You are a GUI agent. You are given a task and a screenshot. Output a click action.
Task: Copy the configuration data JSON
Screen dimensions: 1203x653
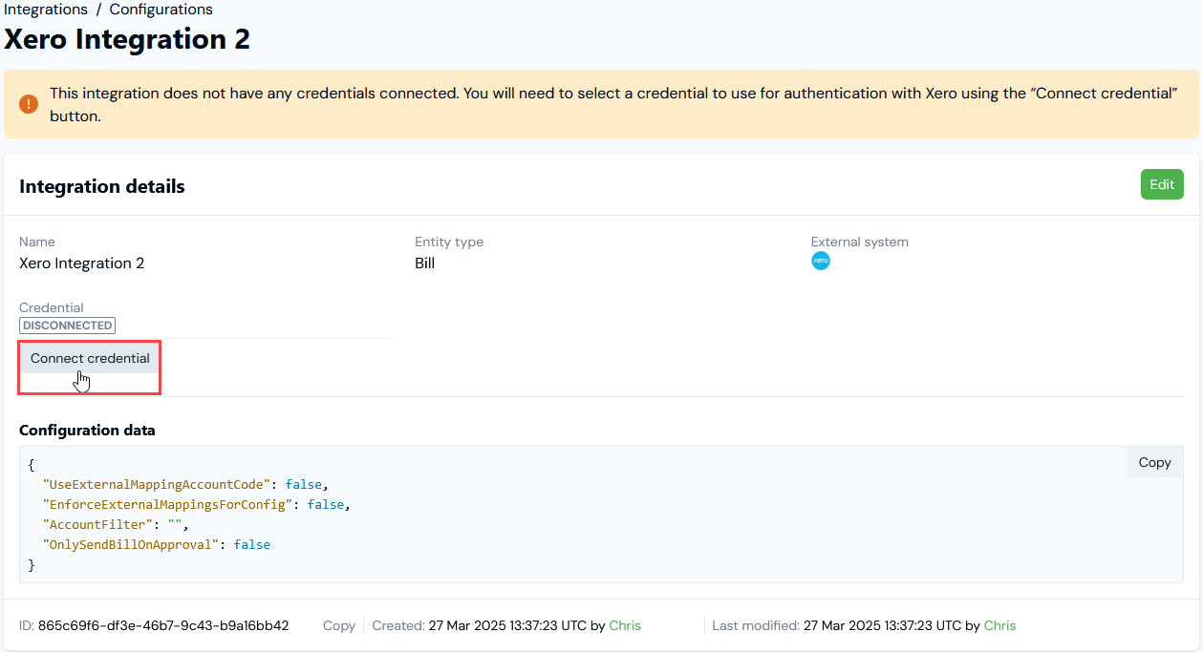(x=1154, y=462)
